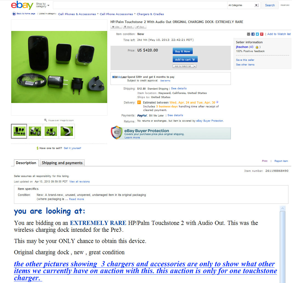
Task: Click the eBay logo
Action: coord(22,5)
